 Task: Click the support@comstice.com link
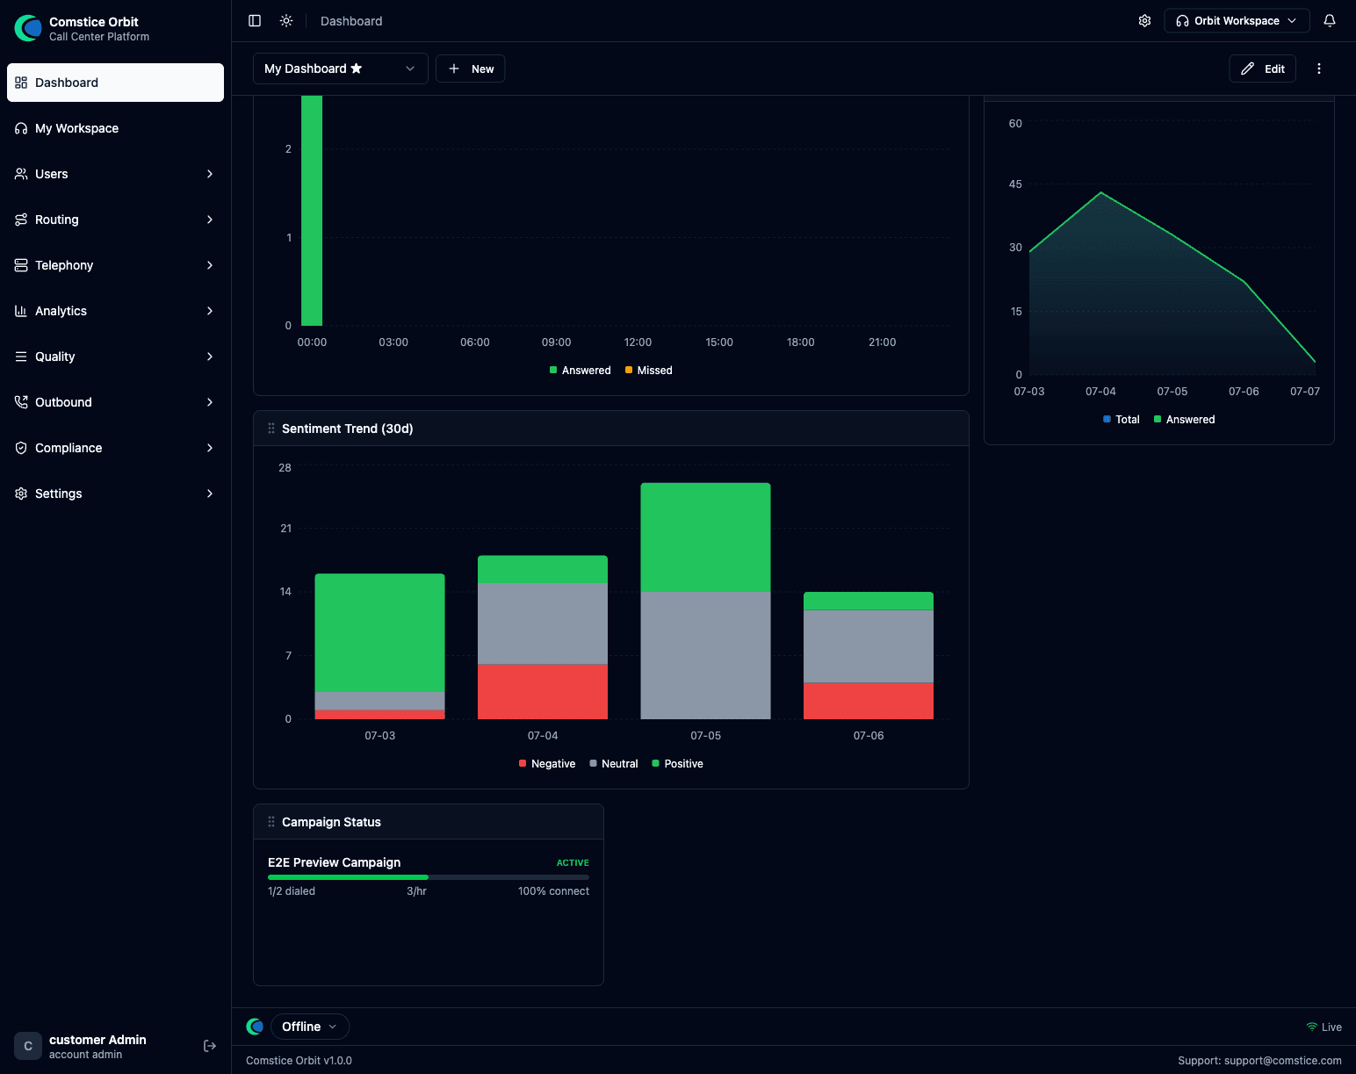[x=1283, y=1061]
